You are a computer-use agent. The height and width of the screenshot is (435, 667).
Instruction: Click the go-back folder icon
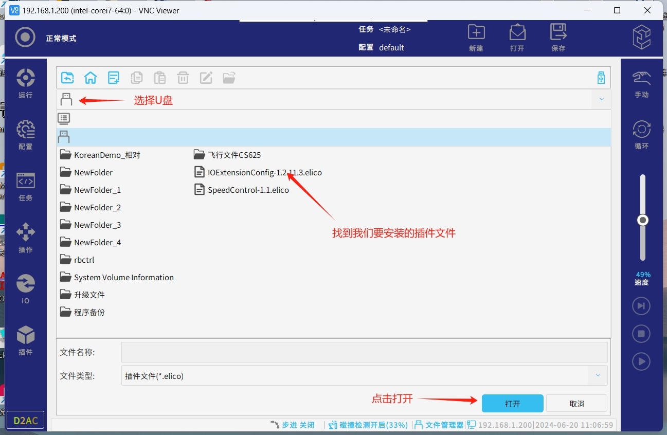click(x=67, y=78)
